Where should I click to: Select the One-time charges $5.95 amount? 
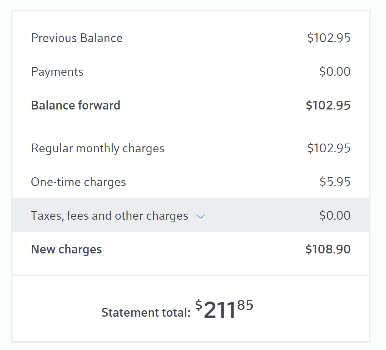tap(335, 182)
